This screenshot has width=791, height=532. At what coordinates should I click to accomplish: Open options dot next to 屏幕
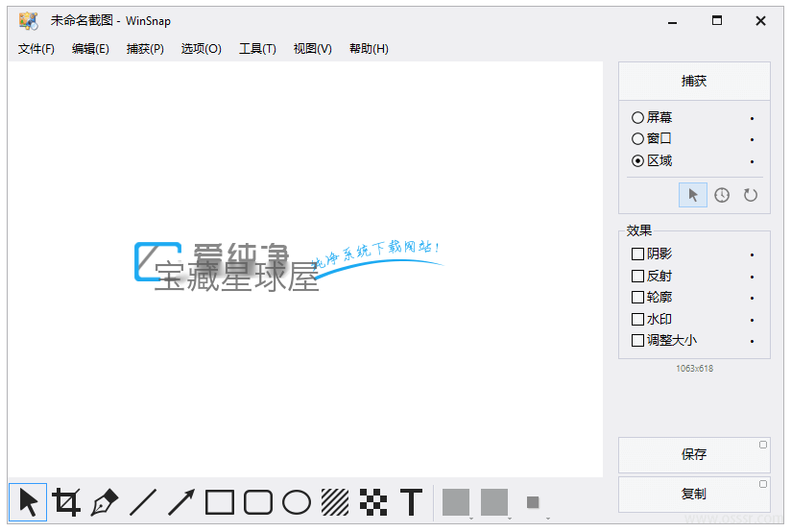(753, 118)
